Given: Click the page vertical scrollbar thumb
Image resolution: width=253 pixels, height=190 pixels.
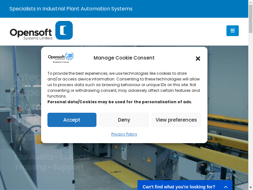Looking at the screenshot, I should tap(250, 19).
